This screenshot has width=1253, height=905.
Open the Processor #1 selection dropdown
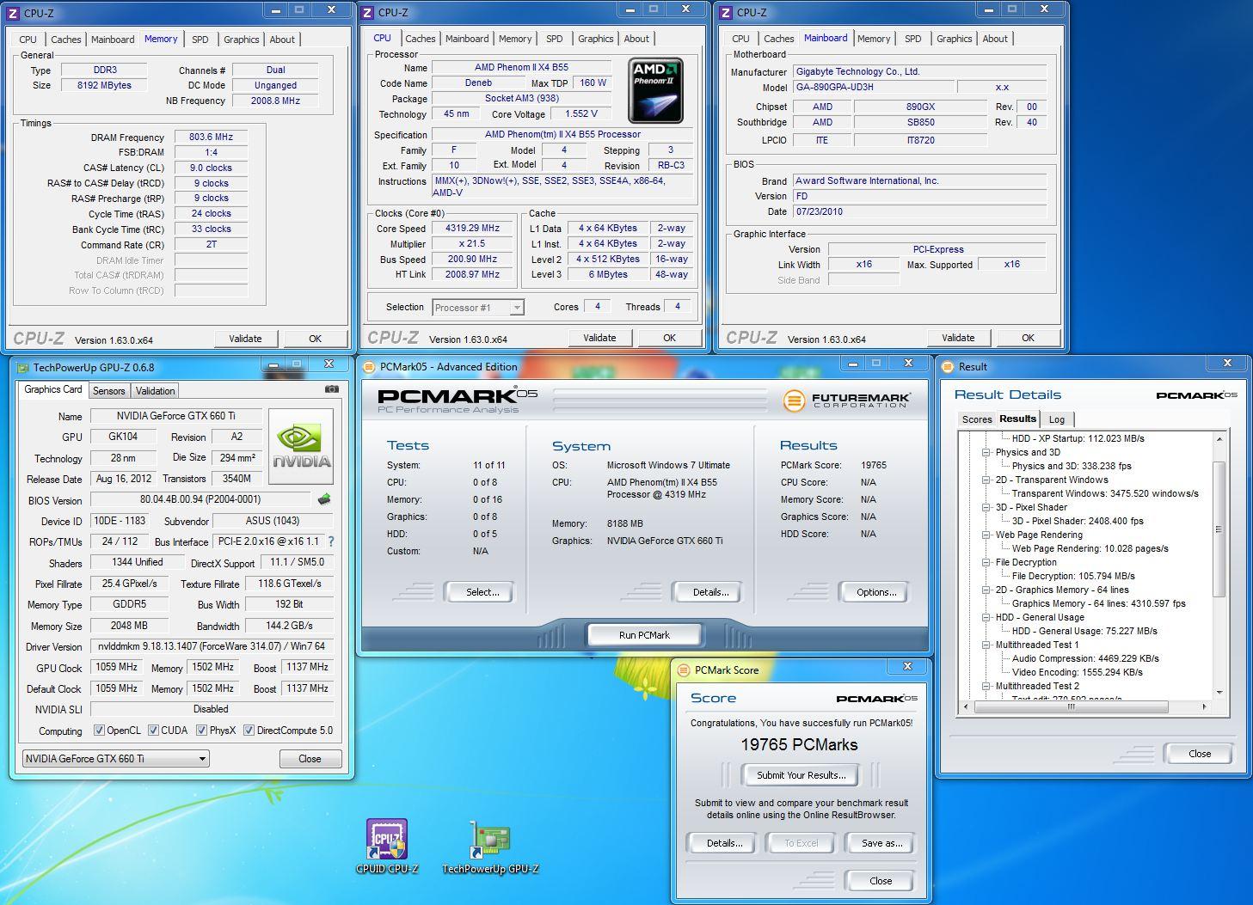(x=479, y=307)
